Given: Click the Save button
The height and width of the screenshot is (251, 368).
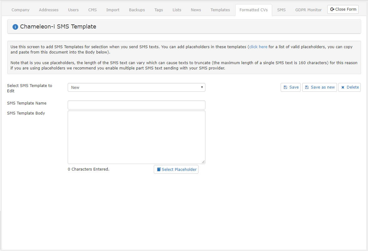Looking at the screenshot, I should coord(291,87).
